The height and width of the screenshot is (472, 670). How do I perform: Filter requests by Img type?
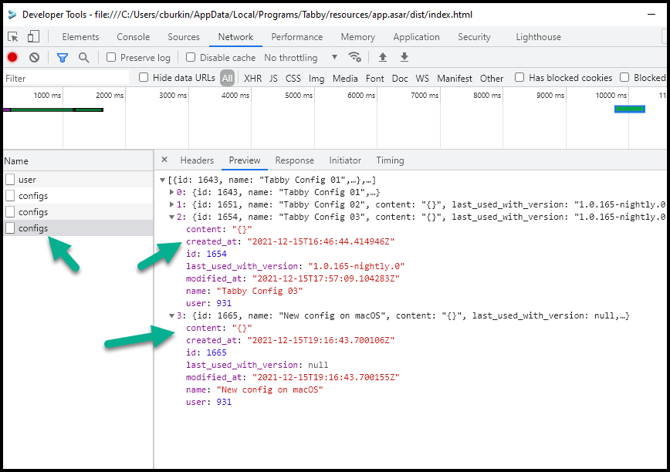click(x=316, y=78)
